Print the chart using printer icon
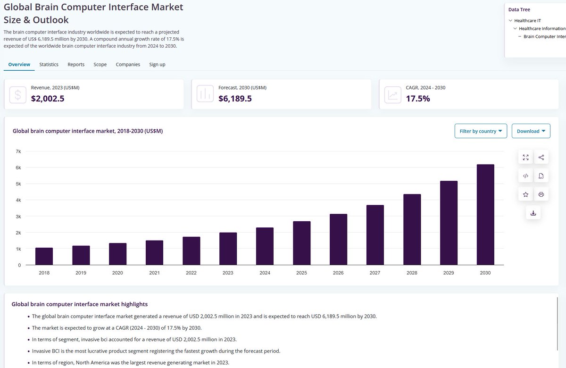This screenshot has height=368, width=566. click(x=541, y=194)
